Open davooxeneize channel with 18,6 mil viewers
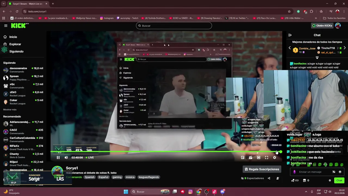348x196 pixels. pos(23,70)
